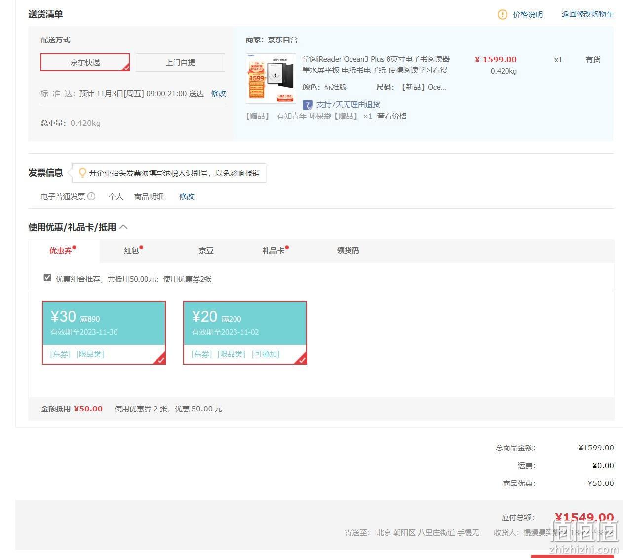This screenshot has height=558, width=623.
Task: Click the 电子普通发票 invoice type text
Action: tap(63, 196)
